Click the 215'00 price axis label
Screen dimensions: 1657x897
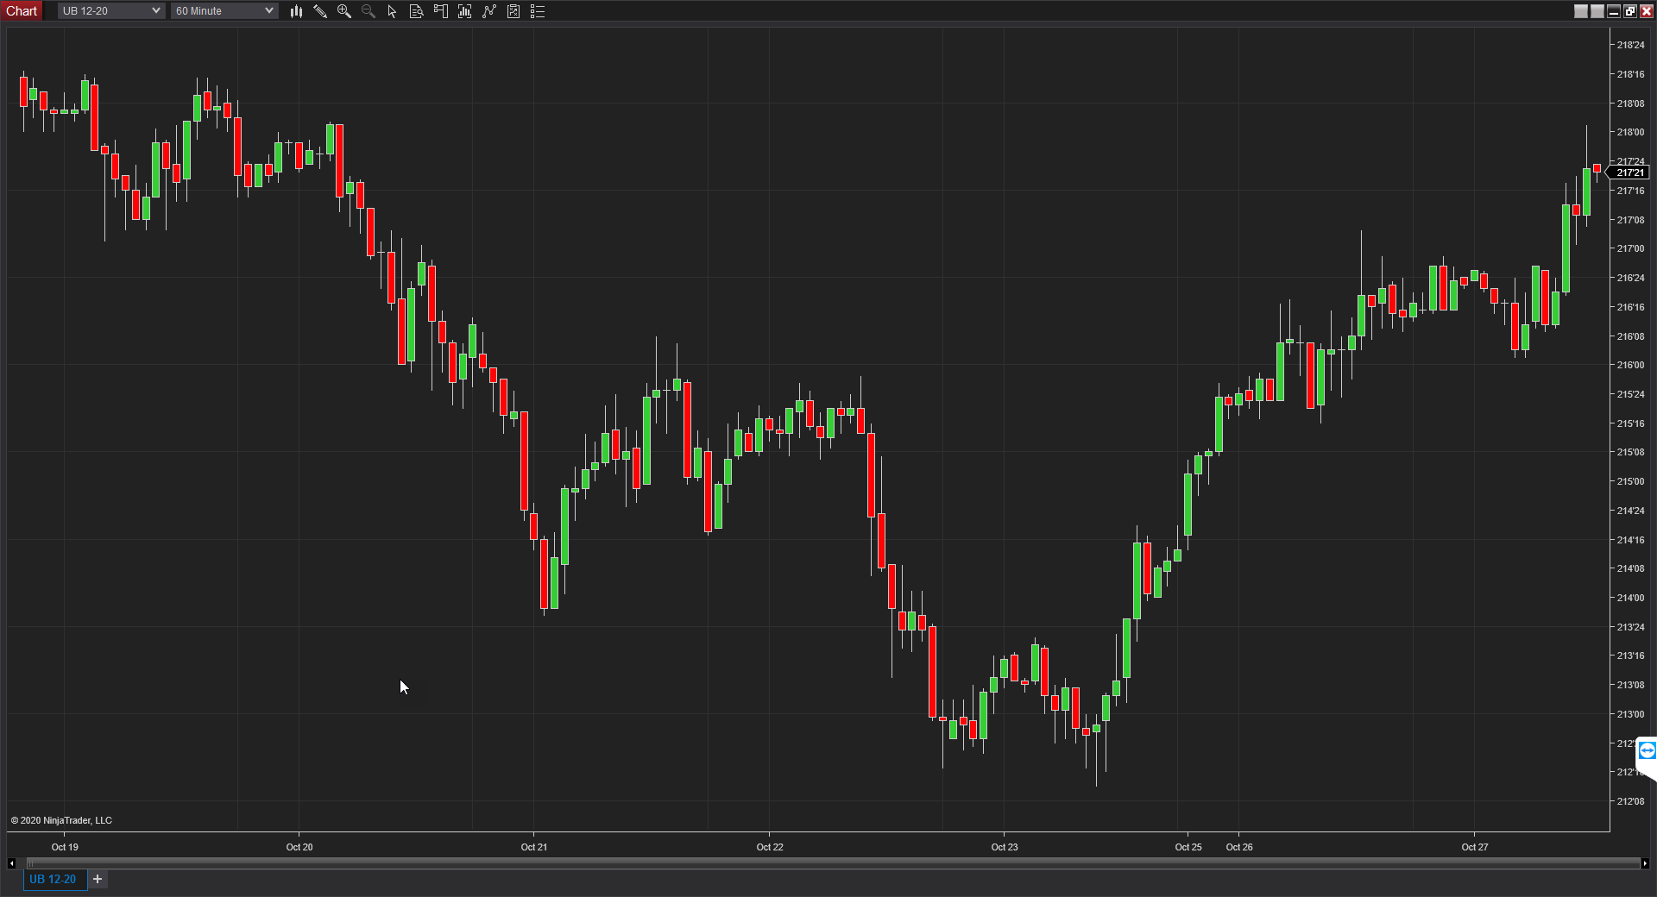(1630, 481)
